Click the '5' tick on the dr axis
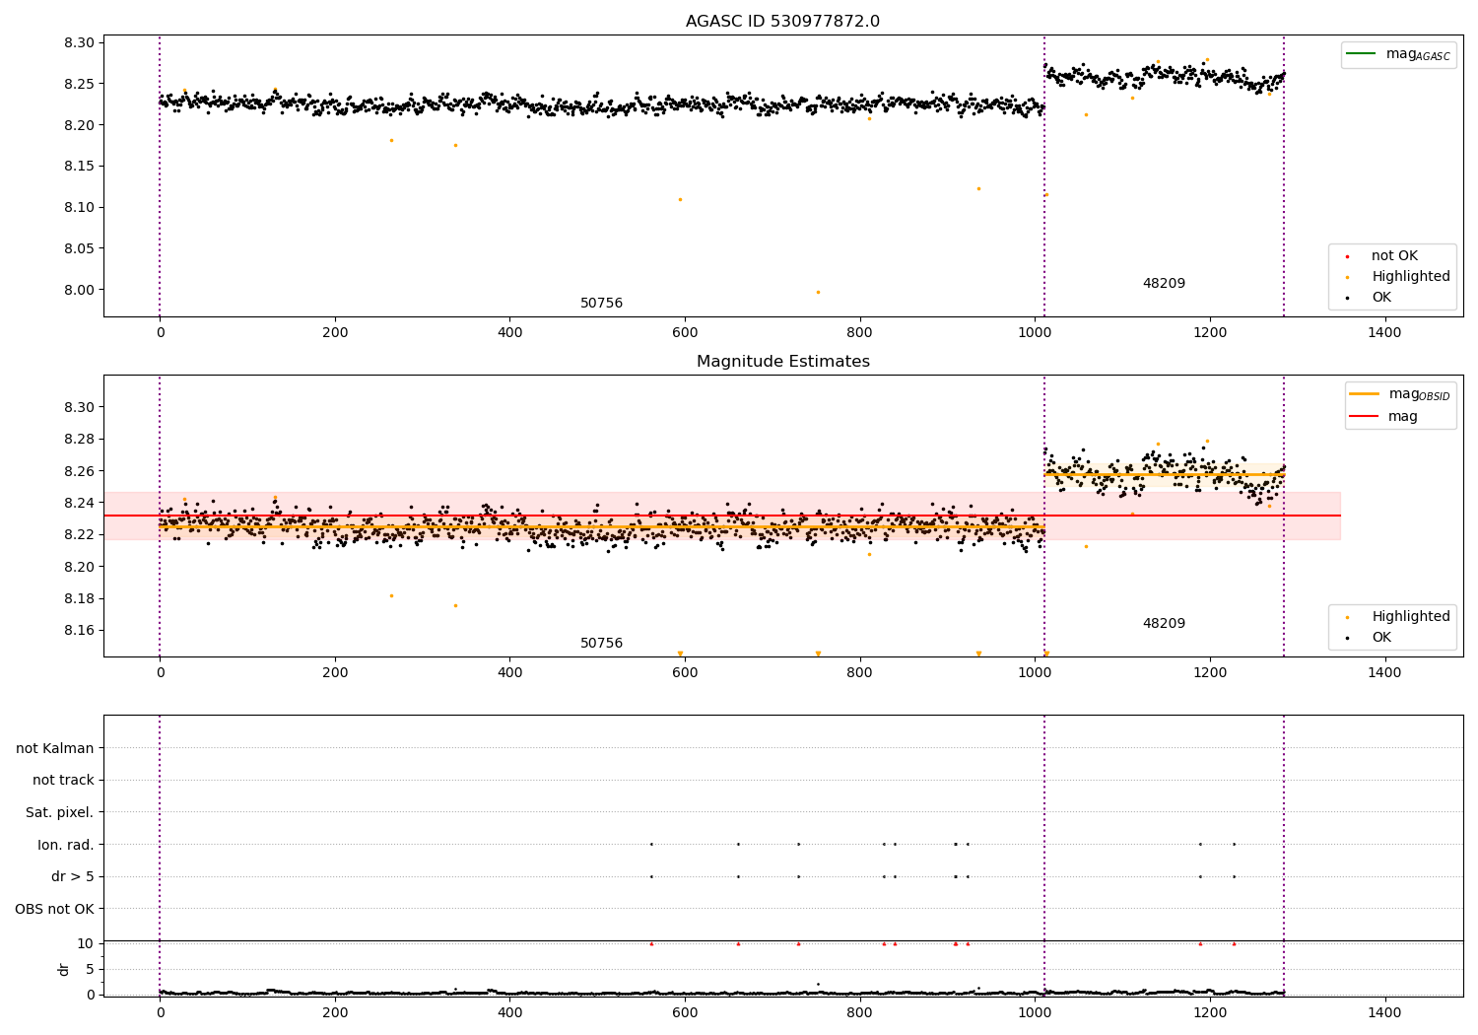Screen dimensions: 1478x1035 (x=90, y=970)
